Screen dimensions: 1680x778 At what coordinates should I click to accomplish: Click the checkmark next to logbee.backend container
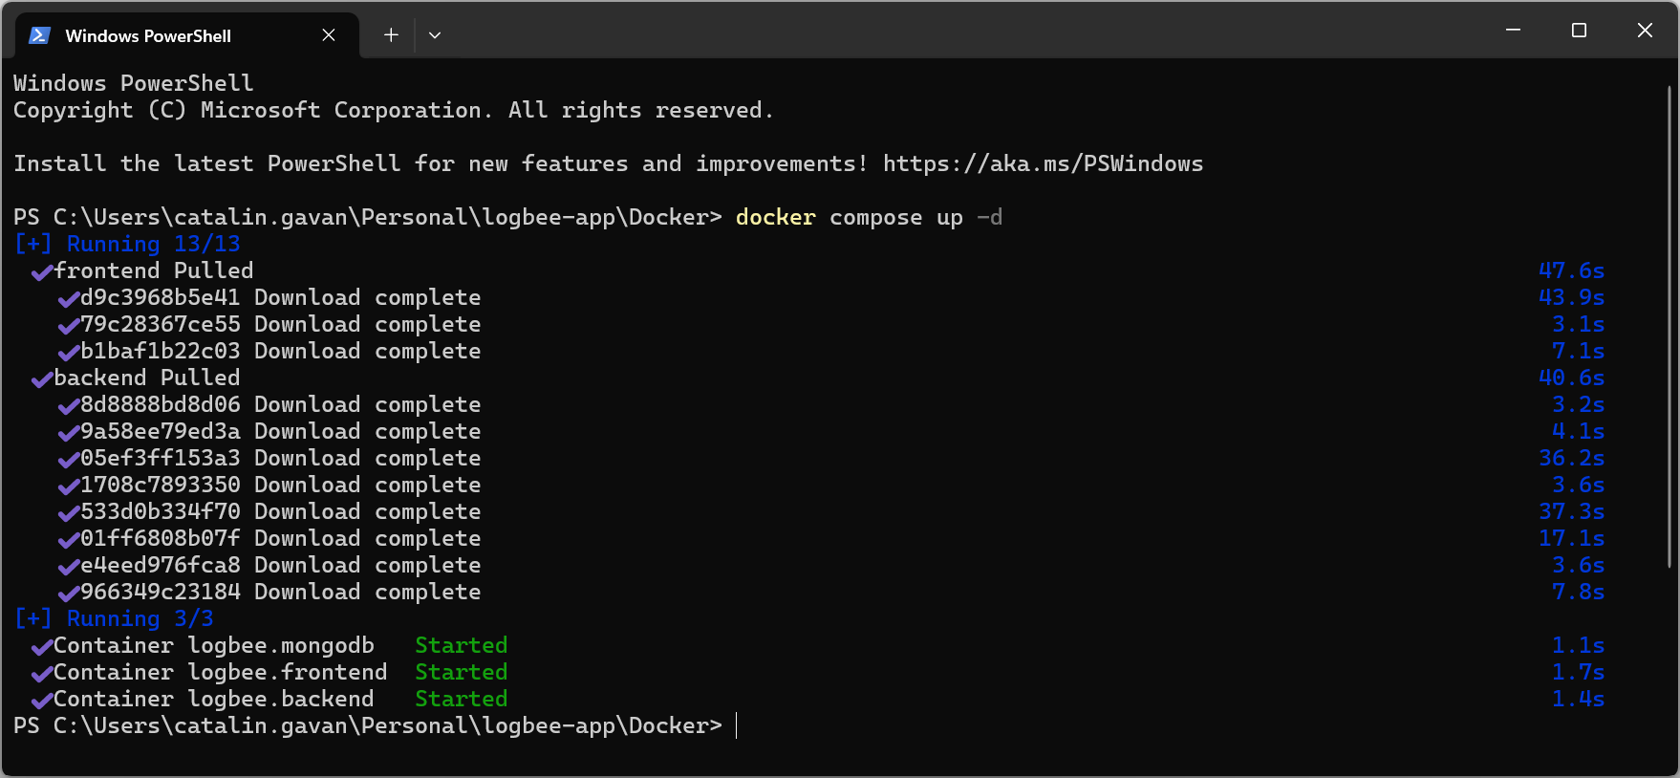41,701
